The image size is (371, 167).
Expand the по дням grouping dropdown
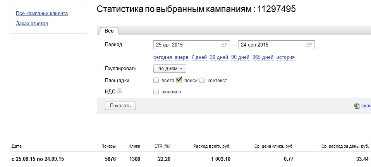(170, 69)
